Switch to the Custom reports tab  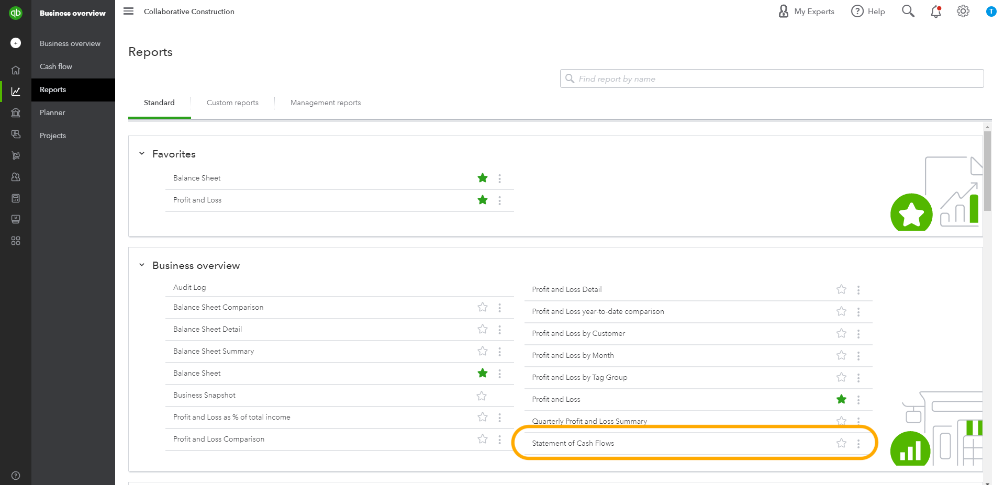click(x=232, y=103)
